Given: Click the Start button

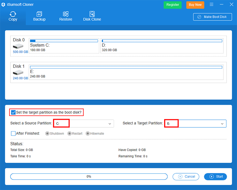Looking at the screenshot, I should pos(215,176).
